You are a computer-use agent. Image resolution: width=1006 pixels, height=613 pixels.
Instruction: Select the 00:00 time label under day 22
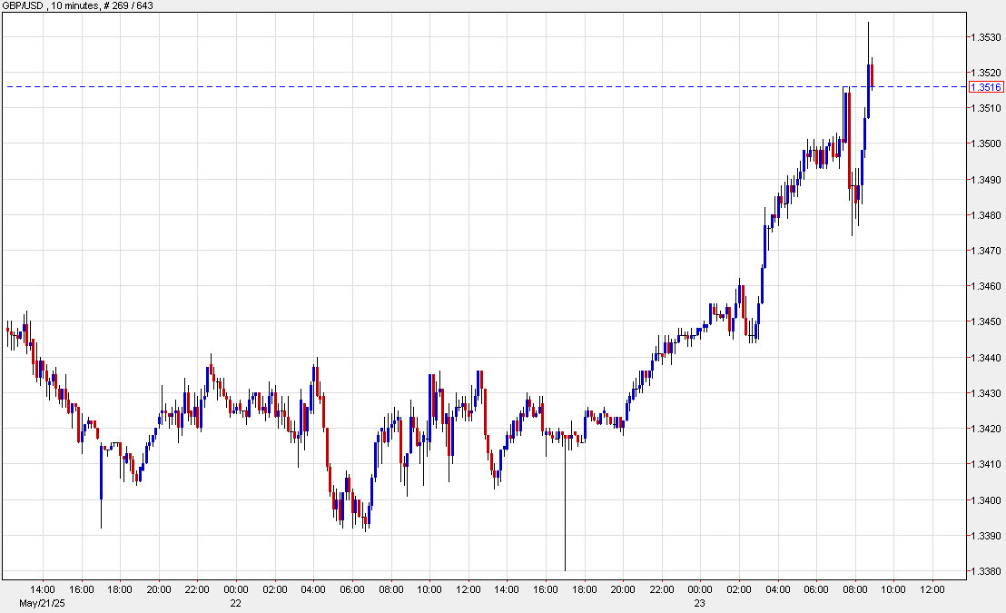236,588
